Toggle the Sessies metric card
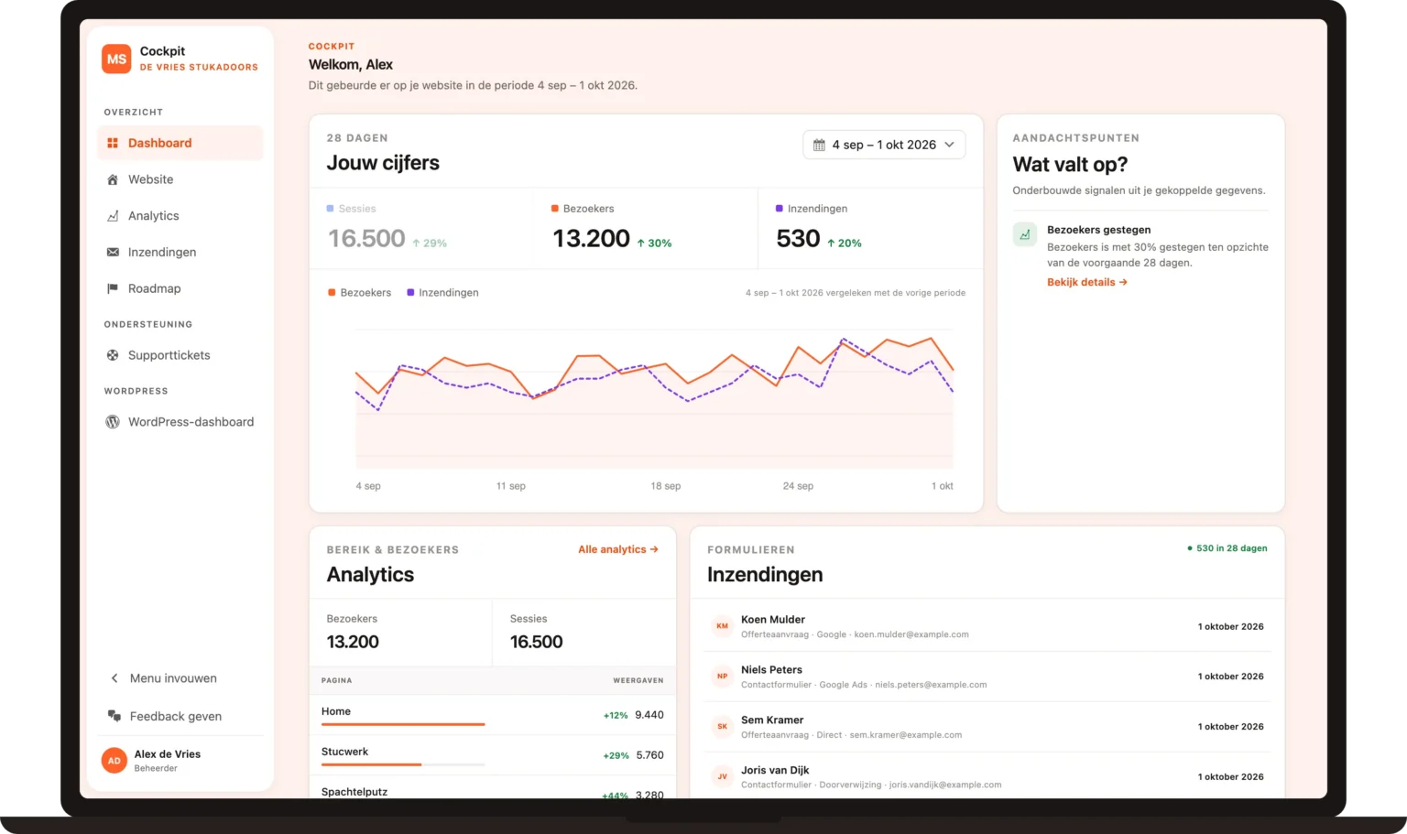The height and width of the screenshot is (834, 1407). (x=421, y=228)
